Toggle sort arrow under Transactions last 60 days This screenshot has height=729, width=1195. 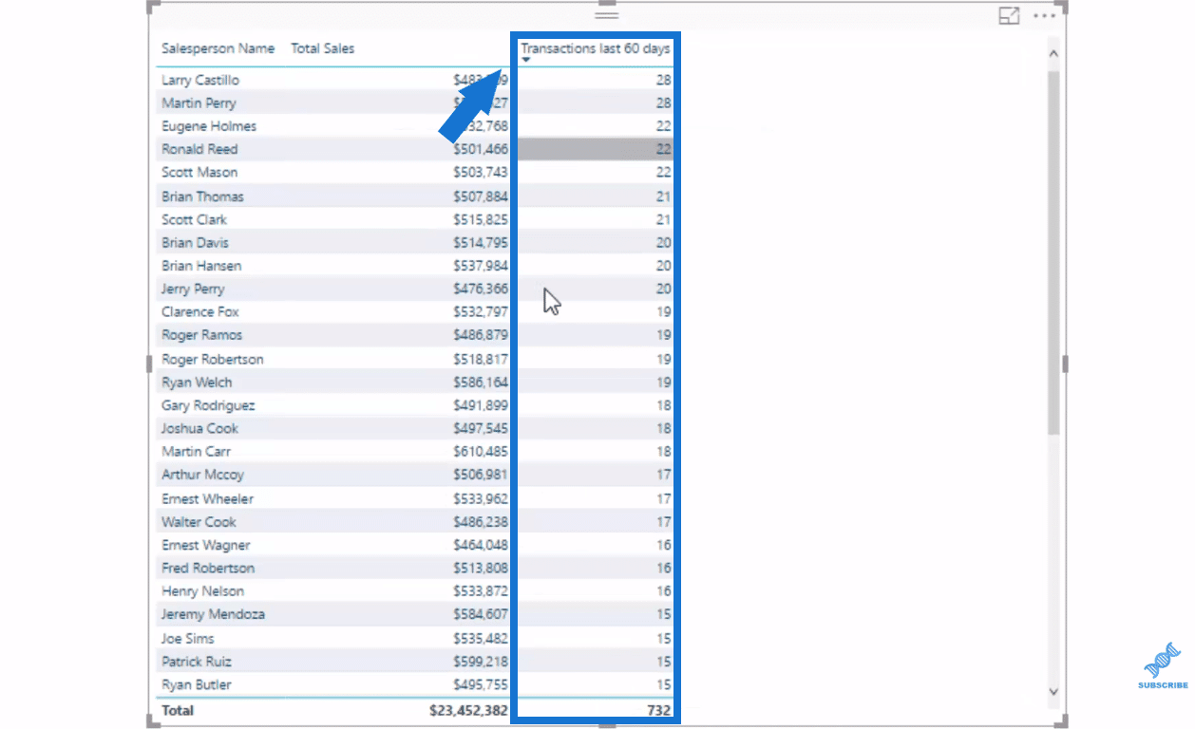pos(526,60)
